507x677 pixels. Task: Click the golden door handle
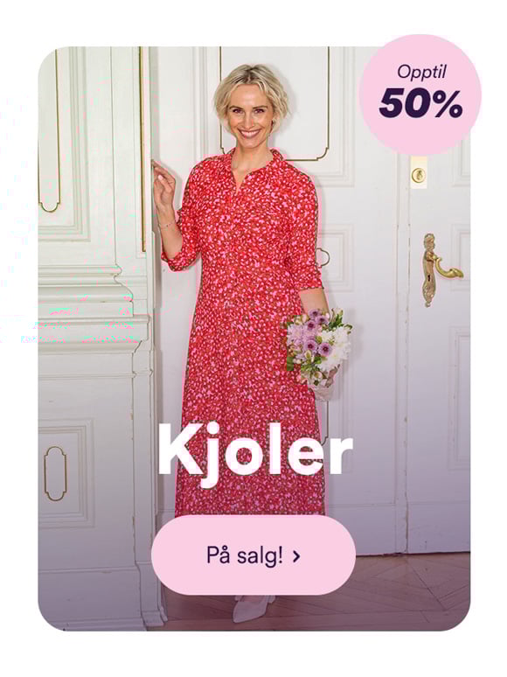click(x=440, y=268)
